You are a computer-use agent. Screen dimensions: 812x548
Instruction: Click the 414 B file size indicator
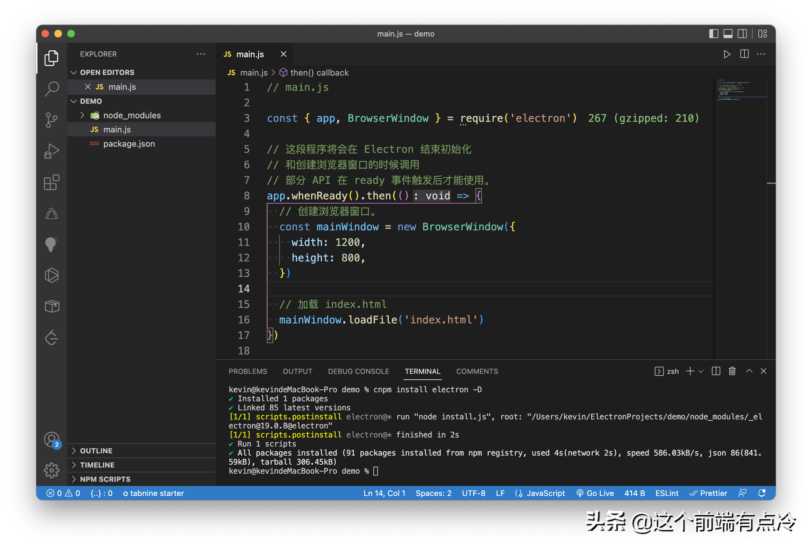(634, 493)
